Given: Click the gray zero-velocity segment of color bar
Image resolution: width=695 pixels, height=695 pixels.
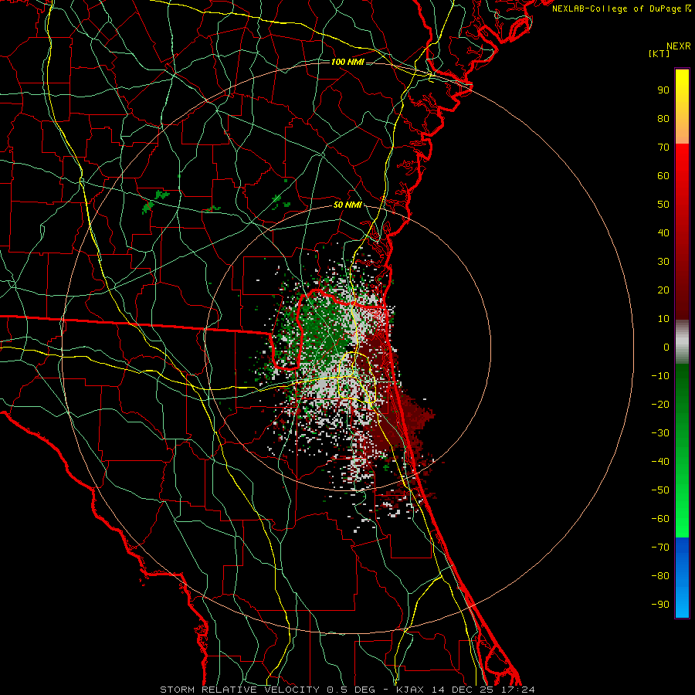Looking at the screenshot, I should (x=682, y=342).
